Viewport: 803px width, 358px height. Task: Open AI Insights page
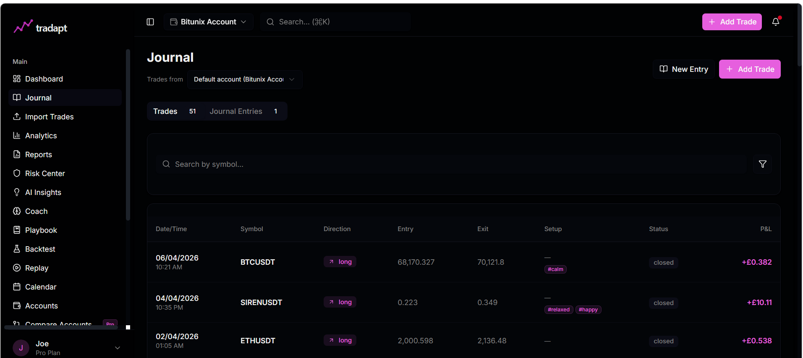click(65, 192)
